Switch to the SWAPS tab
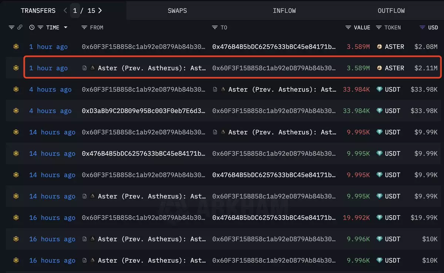 coord(177,10)
